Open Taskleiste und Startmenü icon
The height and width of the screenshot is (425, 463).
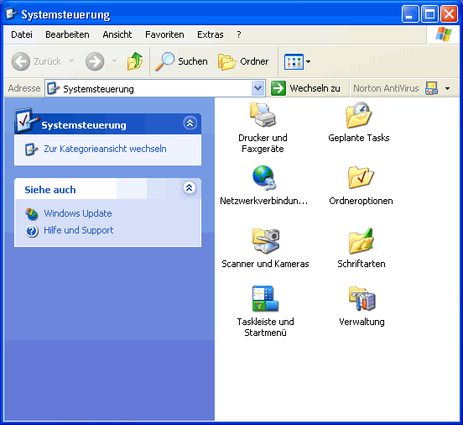pos(265,298)
